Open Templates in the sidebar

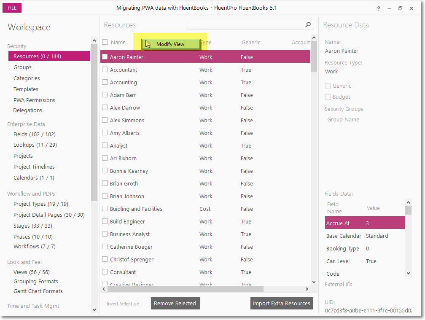(26, 89)
